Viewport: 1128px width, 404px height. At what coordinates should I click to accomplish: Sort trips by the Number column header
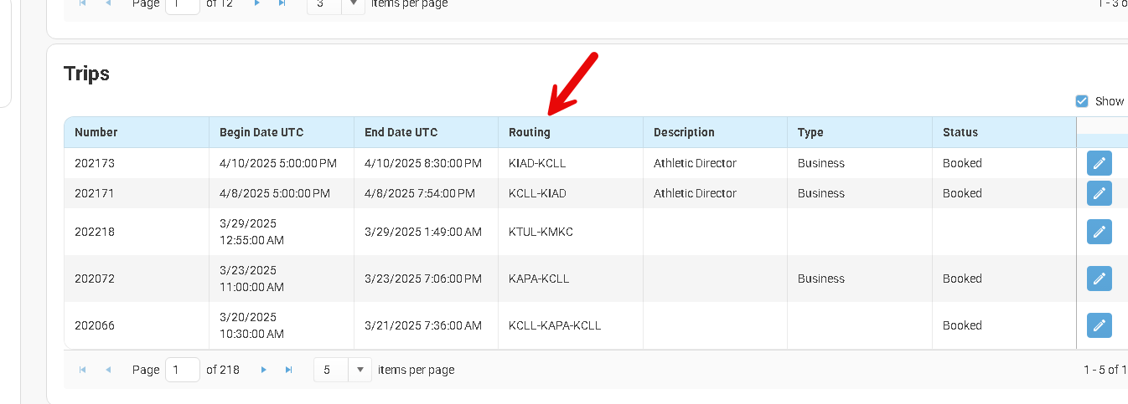point(96,132)
